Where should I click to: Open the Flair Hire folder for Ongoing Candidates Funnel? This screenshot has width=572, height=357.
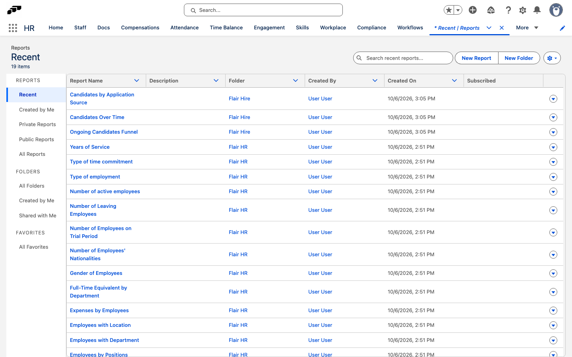(x=240, y=132)
